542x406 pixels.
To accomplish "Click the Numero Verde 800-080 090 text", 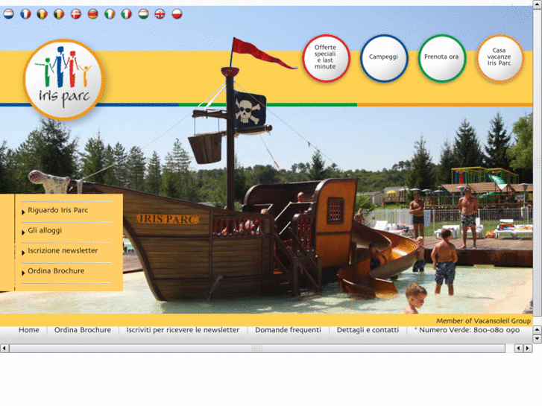I will pyautogui.click(x=467, y=330).
